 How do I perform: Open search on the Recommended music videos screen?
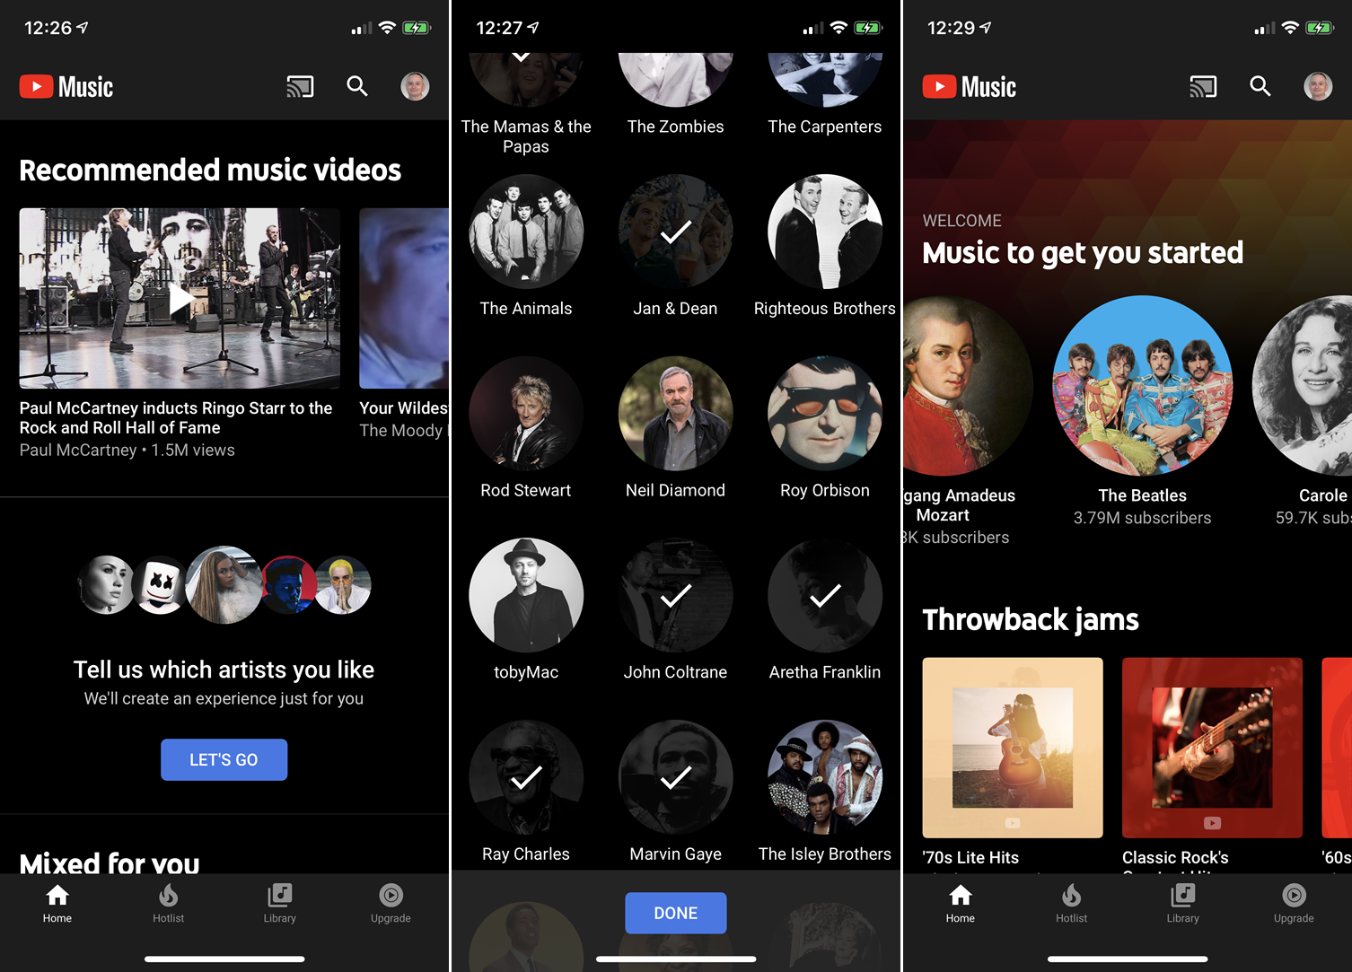(357, 86)
